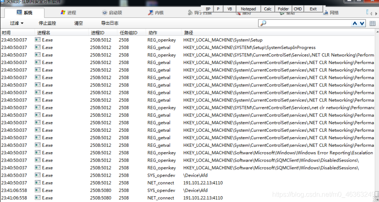Select the lowercase '.net clr networking' REG_openkey row
379x202 pixels.
coord(187,108)
